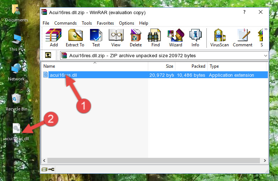
Task: Open the File menu
Action: point(46,23)
